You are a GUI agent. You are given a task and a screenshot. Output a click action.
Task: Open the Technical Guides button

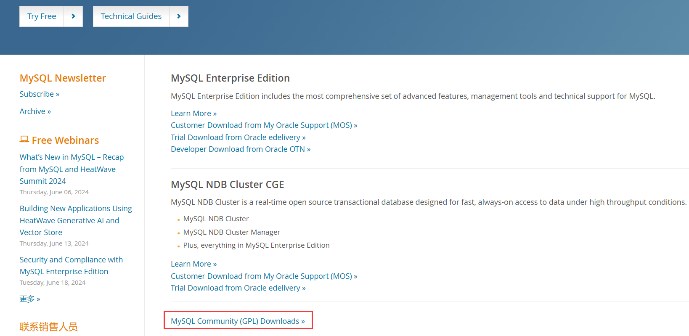point(131,16)
